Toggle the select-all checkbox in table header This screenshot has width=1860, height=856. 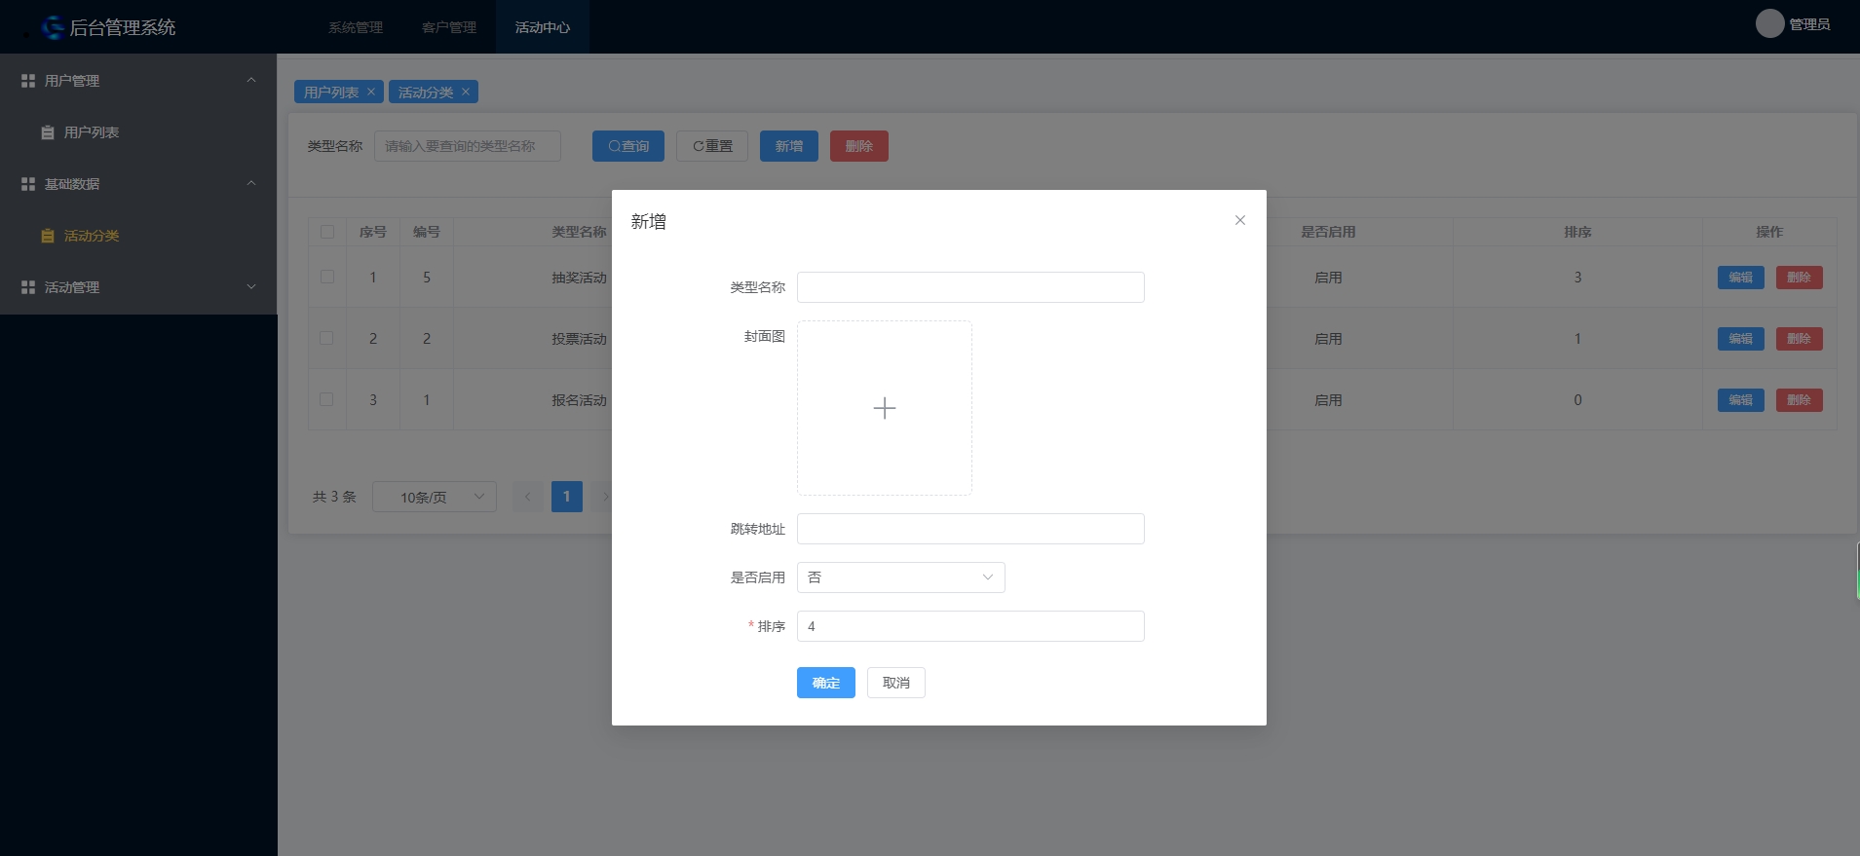pyautogui.click(x=327, y=232)
